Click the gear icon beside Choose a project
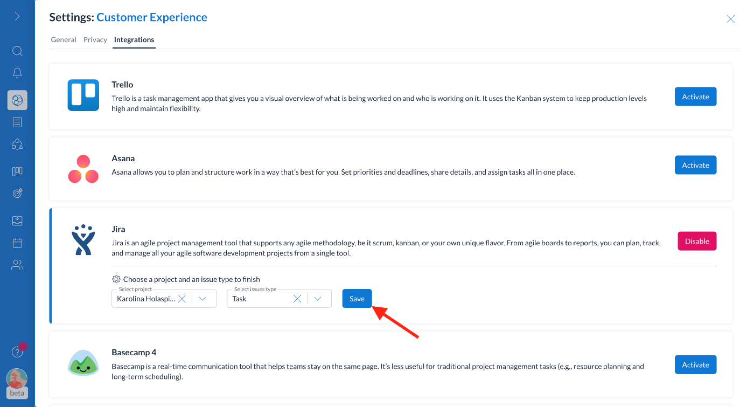The width and height of the screenshot is (747, 407). pyautogui.click(x=116, y=279)
